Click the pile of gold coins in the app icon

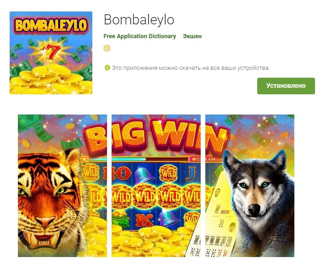pyautogui.click(x=51, y=80)
